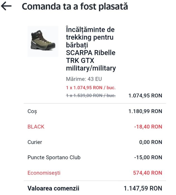Select the "Mărime: 43 EU" size text
This screenshot has height=195, width=176.
(x=82, y=79)
